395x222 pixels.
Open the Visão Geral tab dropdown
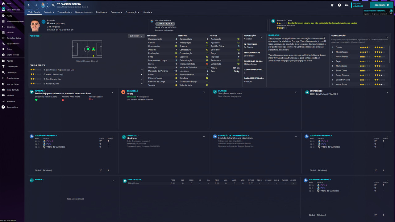point(34,12)
